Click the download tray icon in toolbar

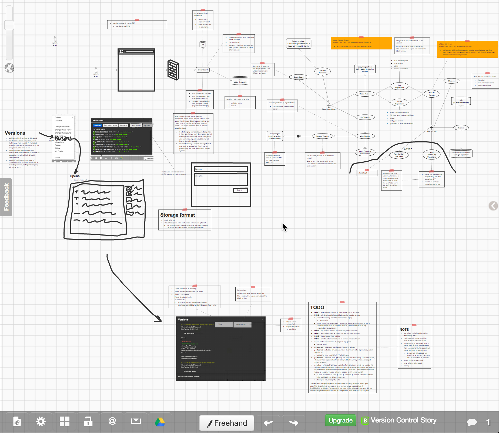coord(136,421)
